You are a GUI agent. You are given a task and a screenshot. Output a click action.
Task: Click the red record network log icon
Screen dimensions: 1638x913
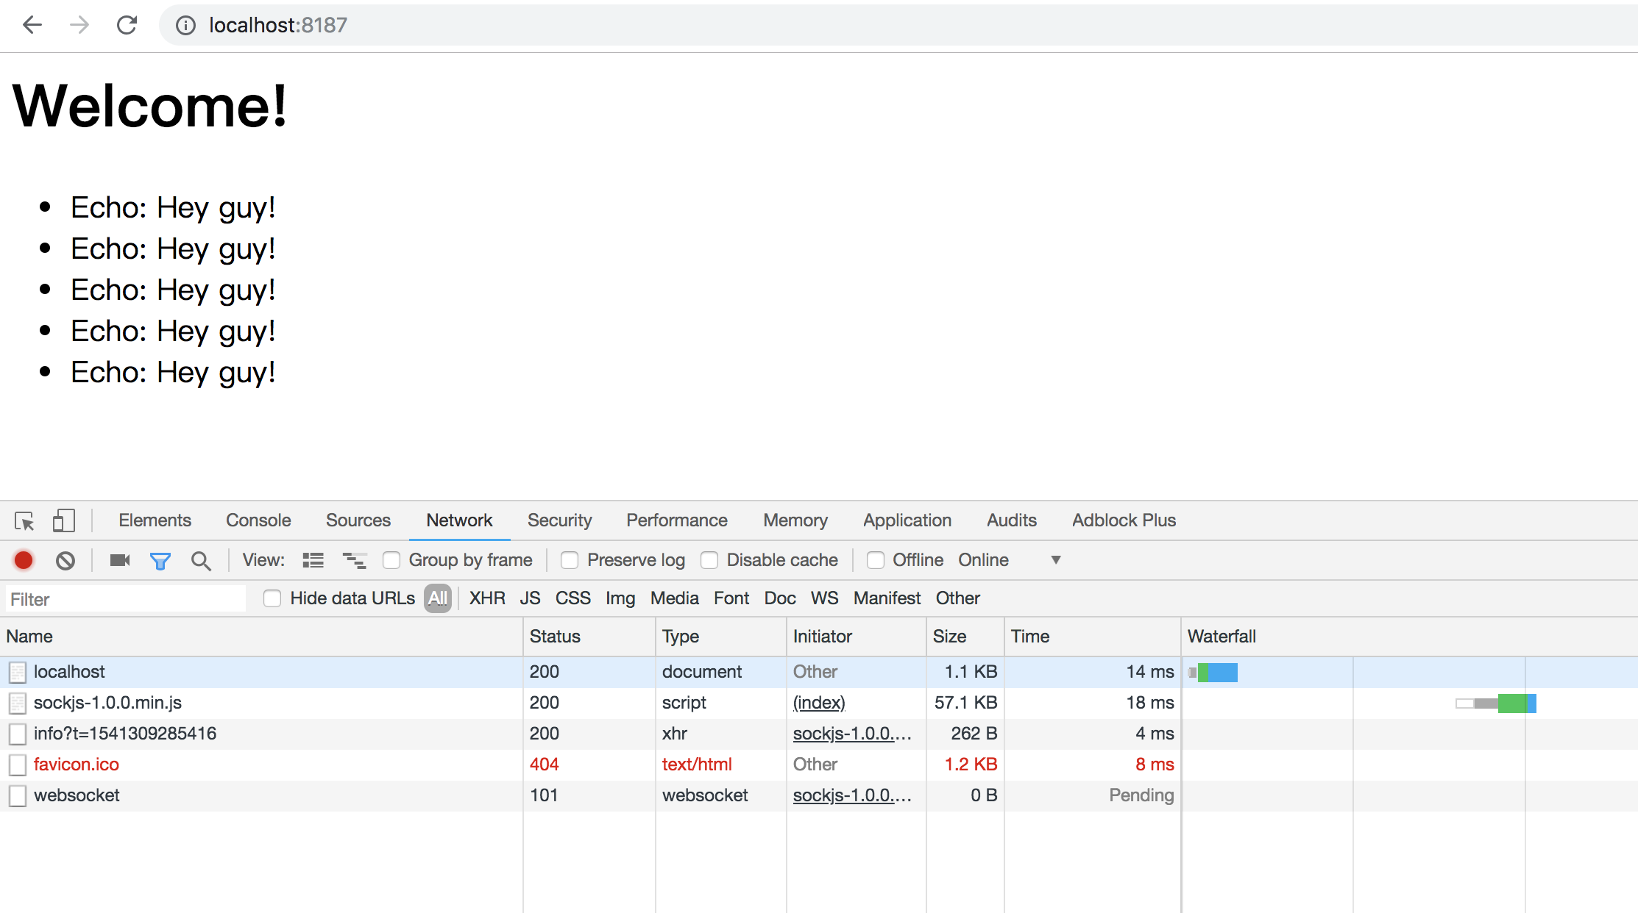tap(24, 560)
